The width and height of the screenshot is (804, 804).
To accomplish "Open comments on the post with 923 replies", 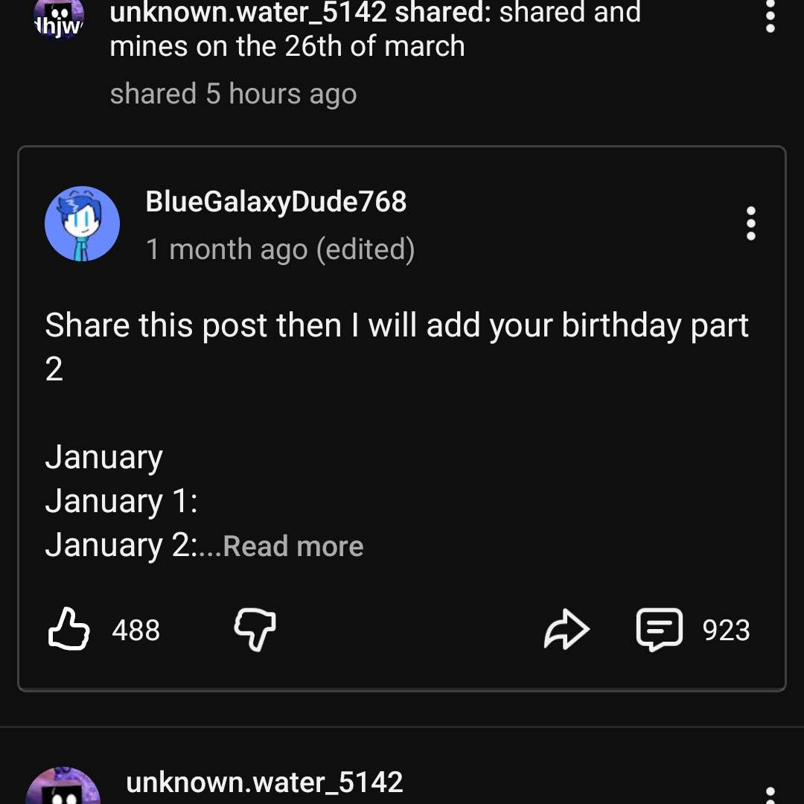I will coord(659,630).
